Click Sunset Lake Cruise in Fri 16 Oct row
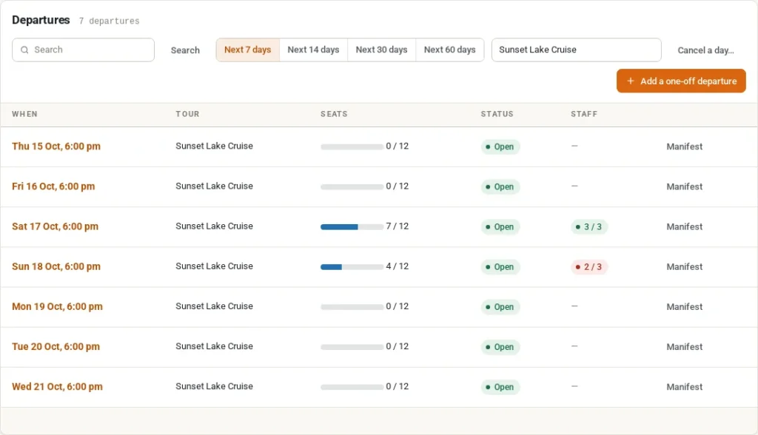 click(214, 186)
